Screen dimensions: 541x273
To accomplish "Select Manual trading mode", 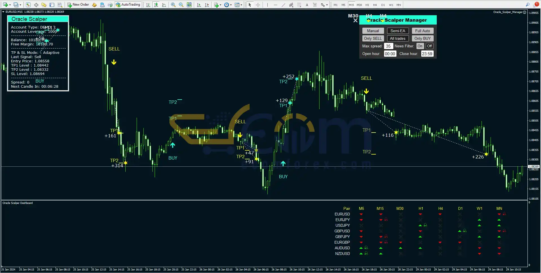I will tap(373, 31).
